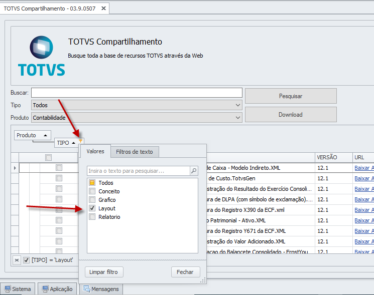Click the magnifier icon in filter search
This screenshot has height=295, width=374.
coord(194,171)
